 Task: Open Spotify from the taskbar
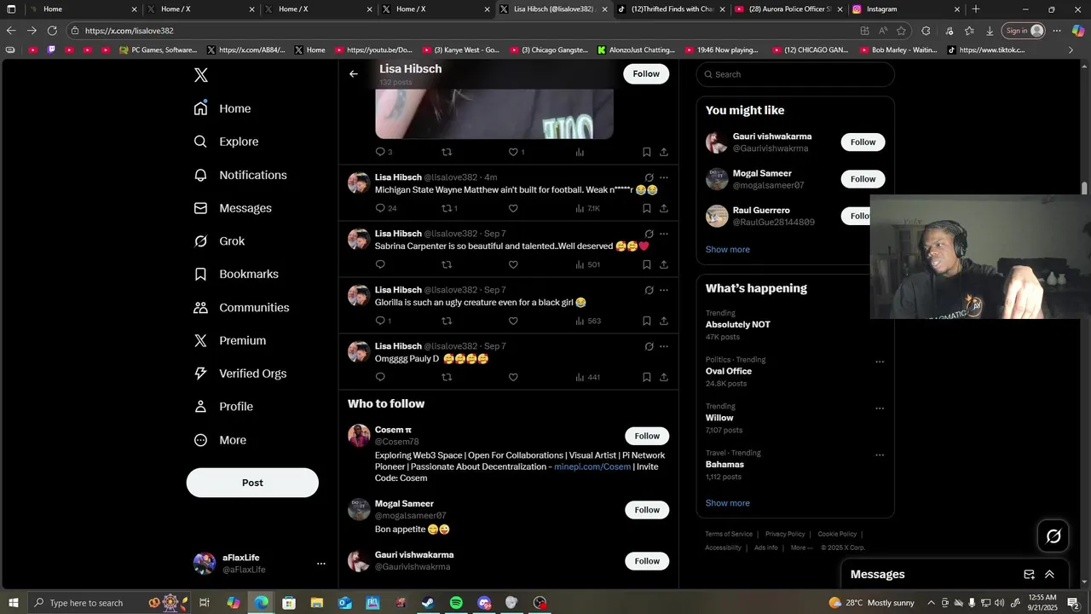[456, 603]
